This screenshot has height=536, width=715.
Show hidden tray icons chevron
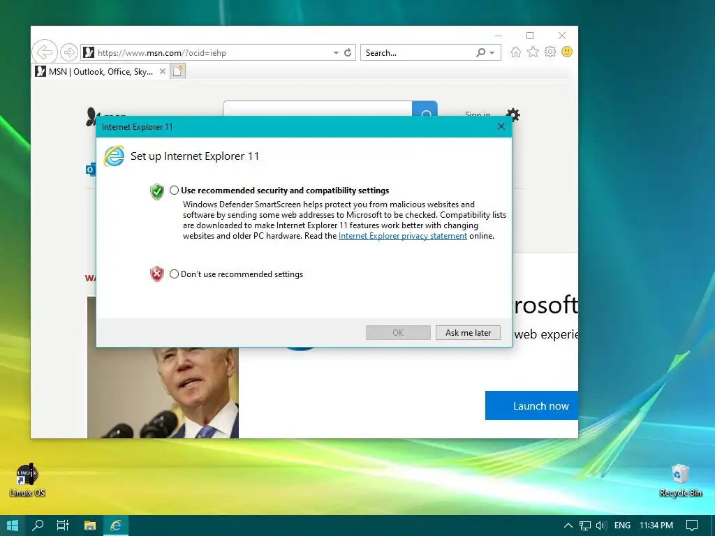click(x=568, y=526)
